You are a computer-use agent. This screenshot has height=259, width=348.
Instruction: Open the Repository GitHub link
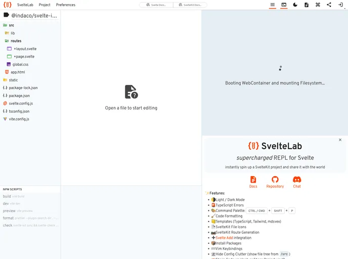tap(275, 182)
